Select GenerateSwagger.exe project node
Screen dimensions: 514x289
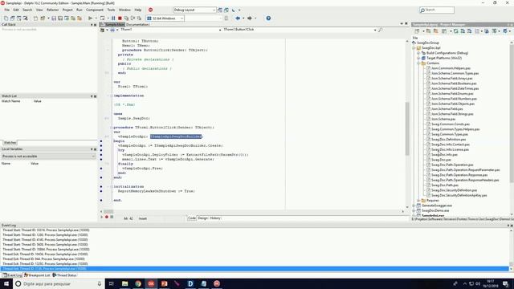point(437,206)
